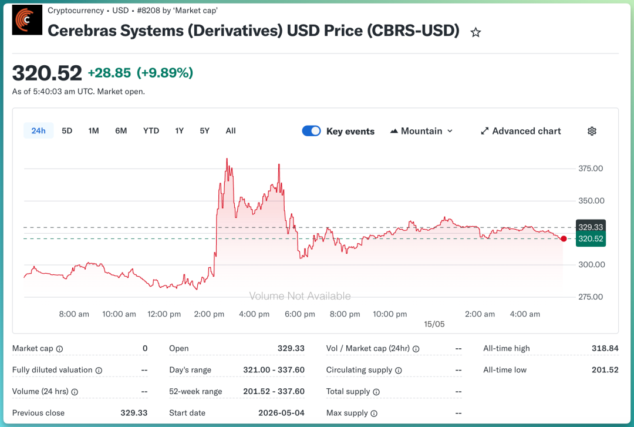The image size is (634, 427).
Task: Click the red current price marker dot
Action: coord(564,239)
